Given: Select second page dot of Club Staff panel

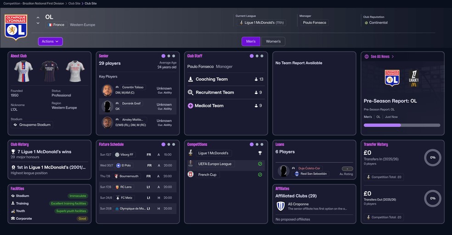Looking at the screenshot, I should [x=257, y=56].
